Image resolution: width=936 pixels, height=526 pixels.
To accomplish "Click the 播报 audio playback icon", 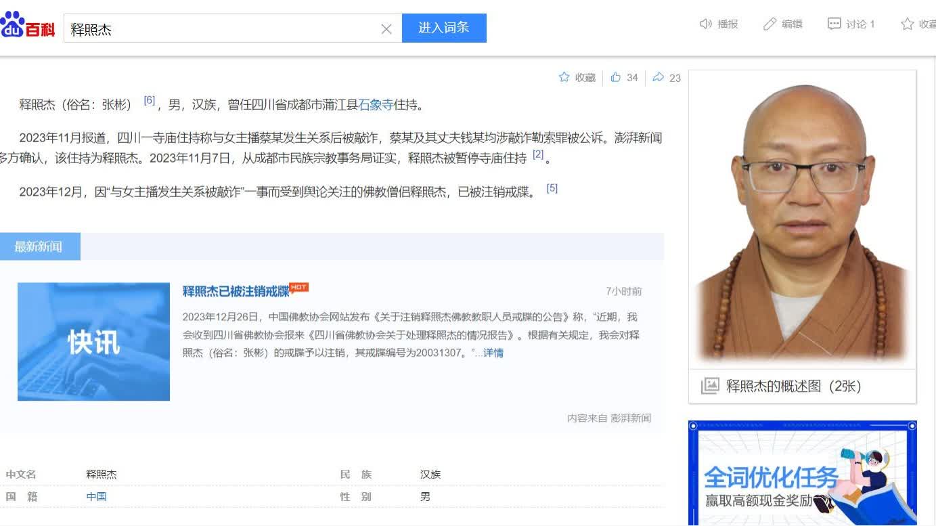I will 706,23.
